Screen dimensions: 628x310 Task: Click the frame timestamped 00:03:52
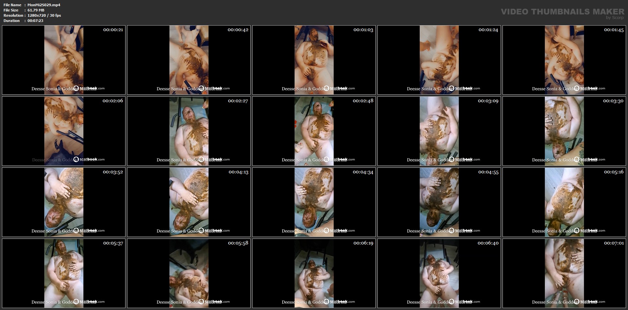pyautogui.click(x=64, y=202)
